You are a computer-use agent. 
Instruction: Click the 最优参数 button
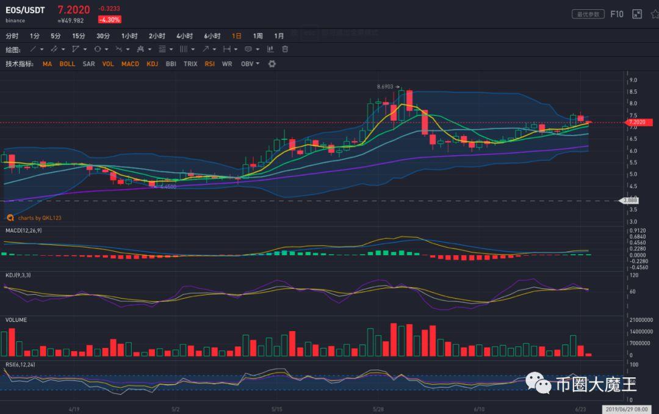pos(588,14)
